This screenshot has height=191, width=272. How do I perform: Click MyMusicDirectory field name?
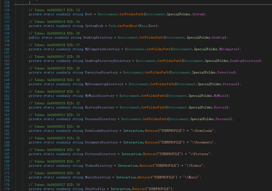(x=99, y=96)
